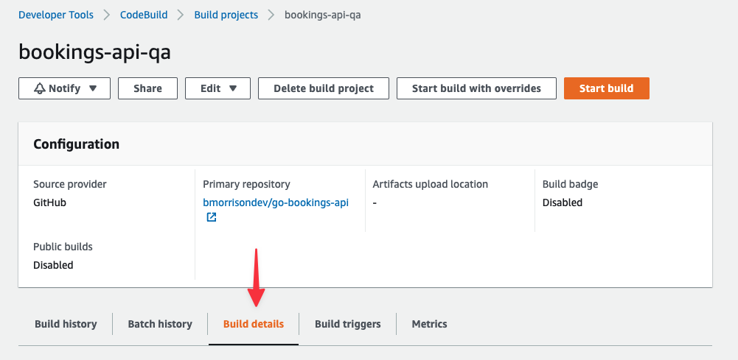Expand the Notify dropdown arrow
This screenshot has height=360, width=738.
pos(93,88)
